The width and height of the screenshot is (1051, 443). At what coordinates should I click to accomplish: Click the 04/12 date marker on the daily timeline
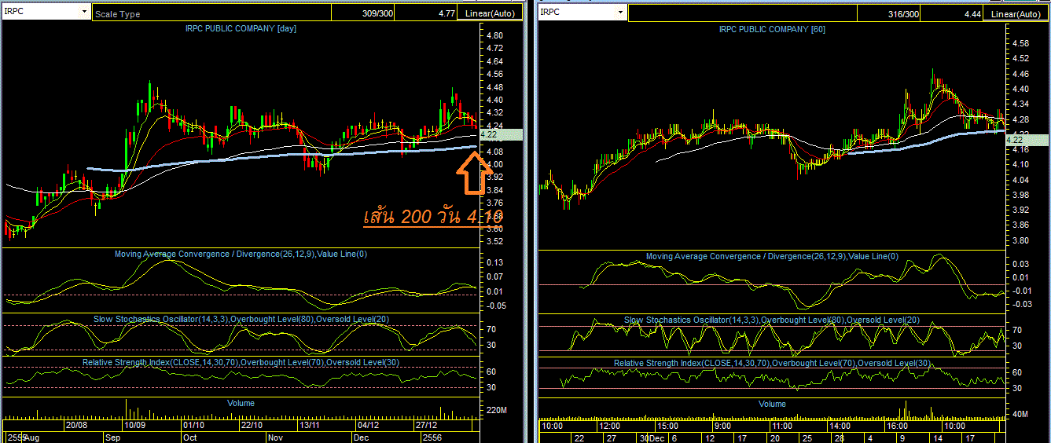pos(368,425)
